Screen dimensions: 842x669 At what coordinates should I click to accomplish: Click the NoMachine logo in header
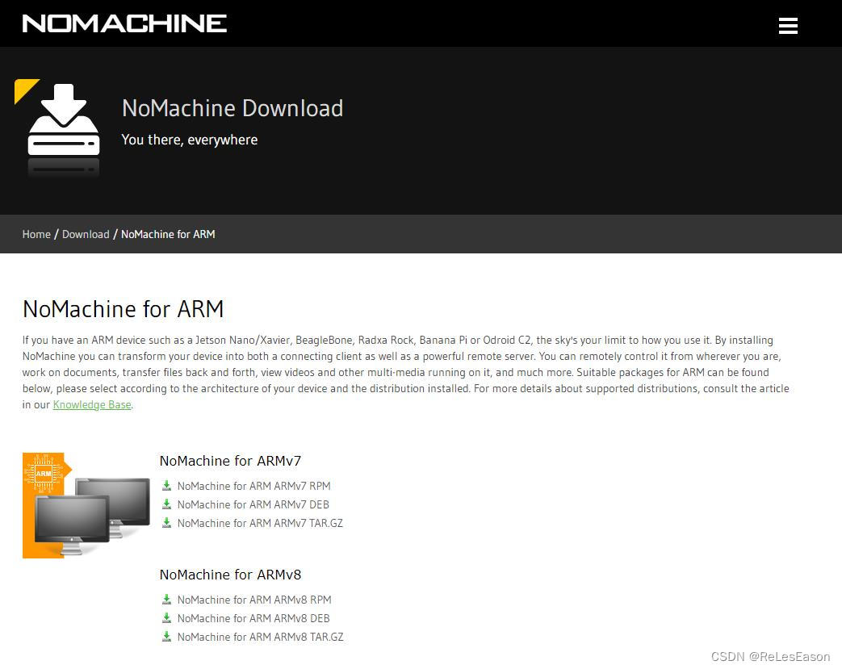tap(124, 23)
